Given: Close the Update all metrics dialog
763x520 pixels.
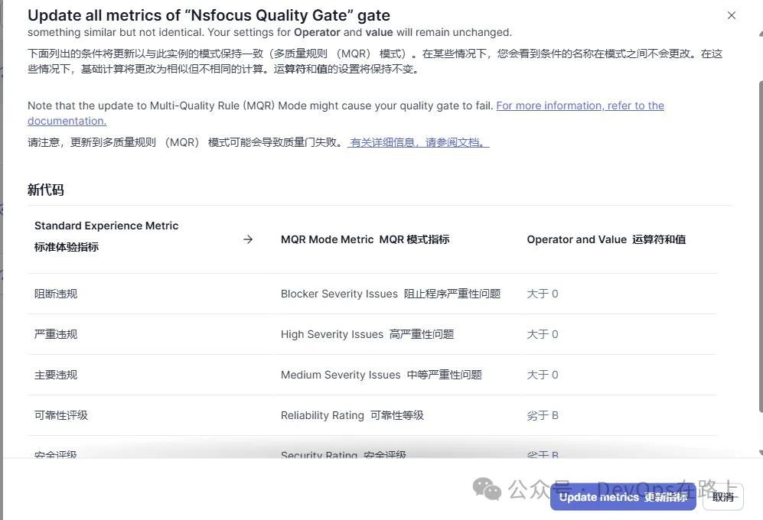Looking at the screenshot, I should (732, 15).
